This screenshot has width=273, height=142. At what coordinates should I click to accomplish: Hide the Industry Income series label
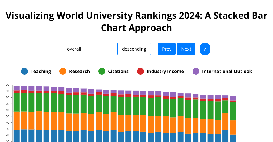click(165, 72)
